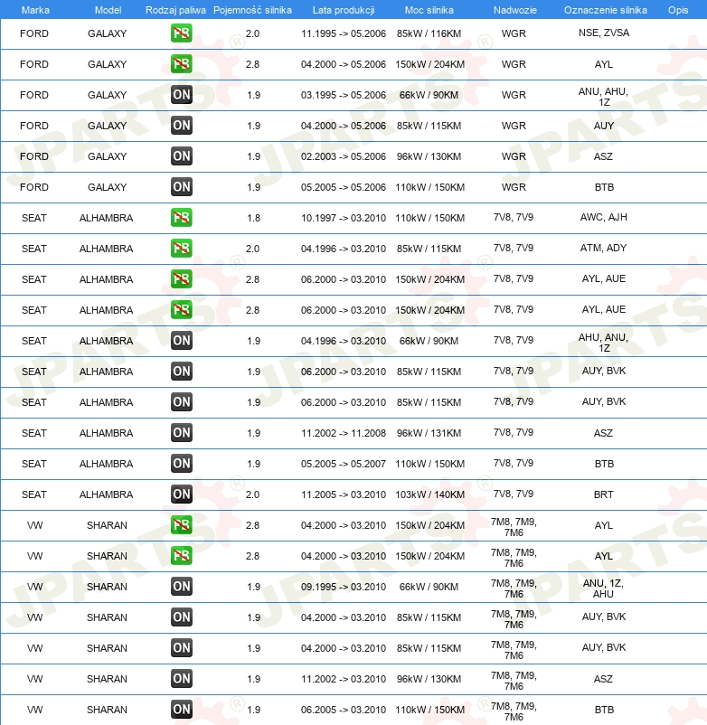Click the power value 85kW / 116KM
Viewport: 707px width, 725px height.
pyautogui.click(x=429, y=33)
